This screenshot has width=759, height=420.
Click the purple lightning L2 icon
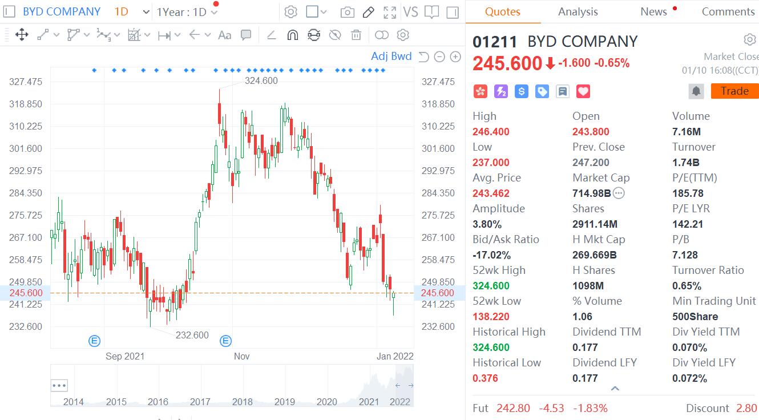click(500, 91)
